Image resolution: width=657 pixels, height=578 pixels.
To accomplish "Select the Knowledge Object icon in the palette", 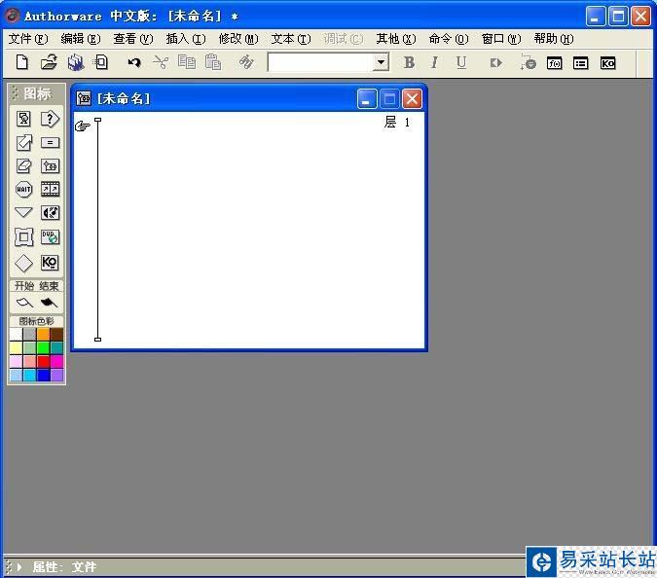I will pos(50,263).
